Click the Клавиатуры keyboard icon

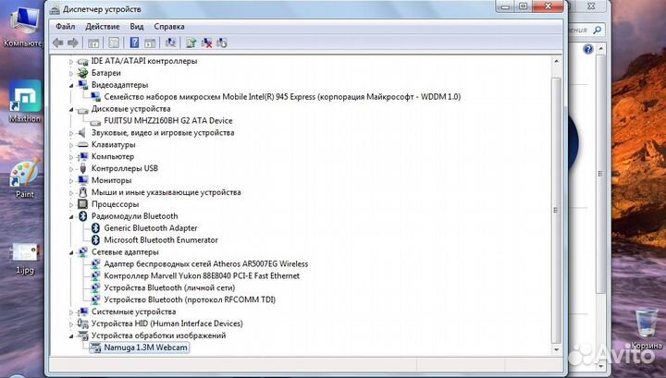[82, 145]
